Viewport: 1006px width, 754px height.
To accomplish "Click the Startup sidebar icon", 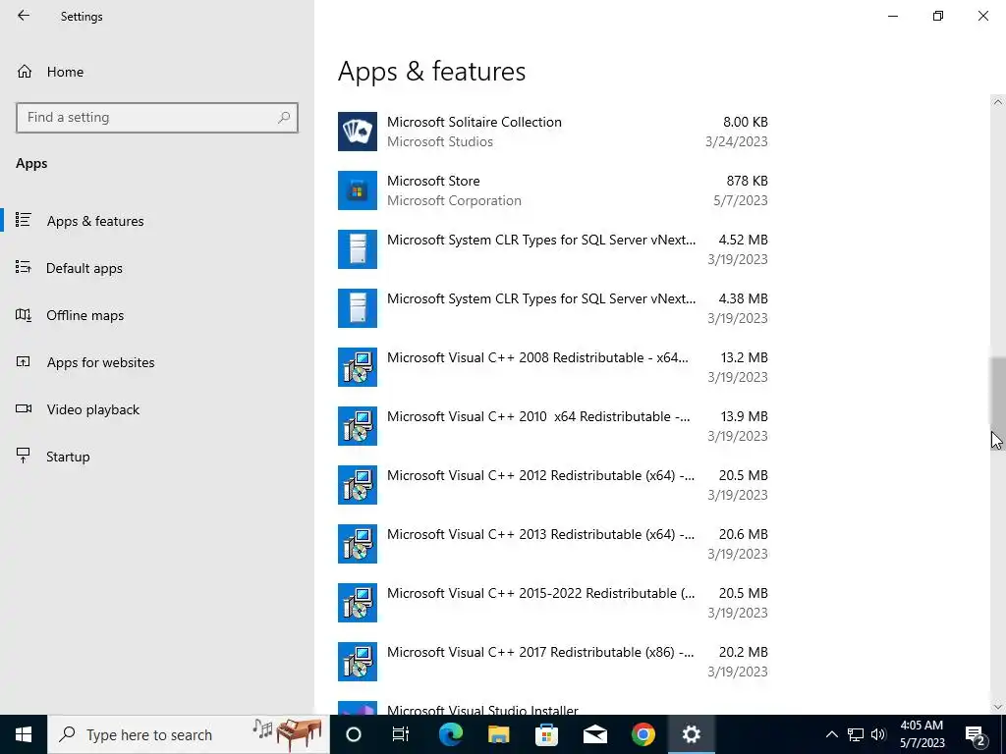I will pyautogui.click(x=24, y=456).
